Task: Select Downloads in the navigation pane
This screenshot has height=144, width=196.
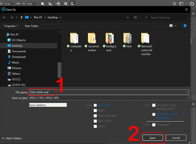Action: [19, 57]
